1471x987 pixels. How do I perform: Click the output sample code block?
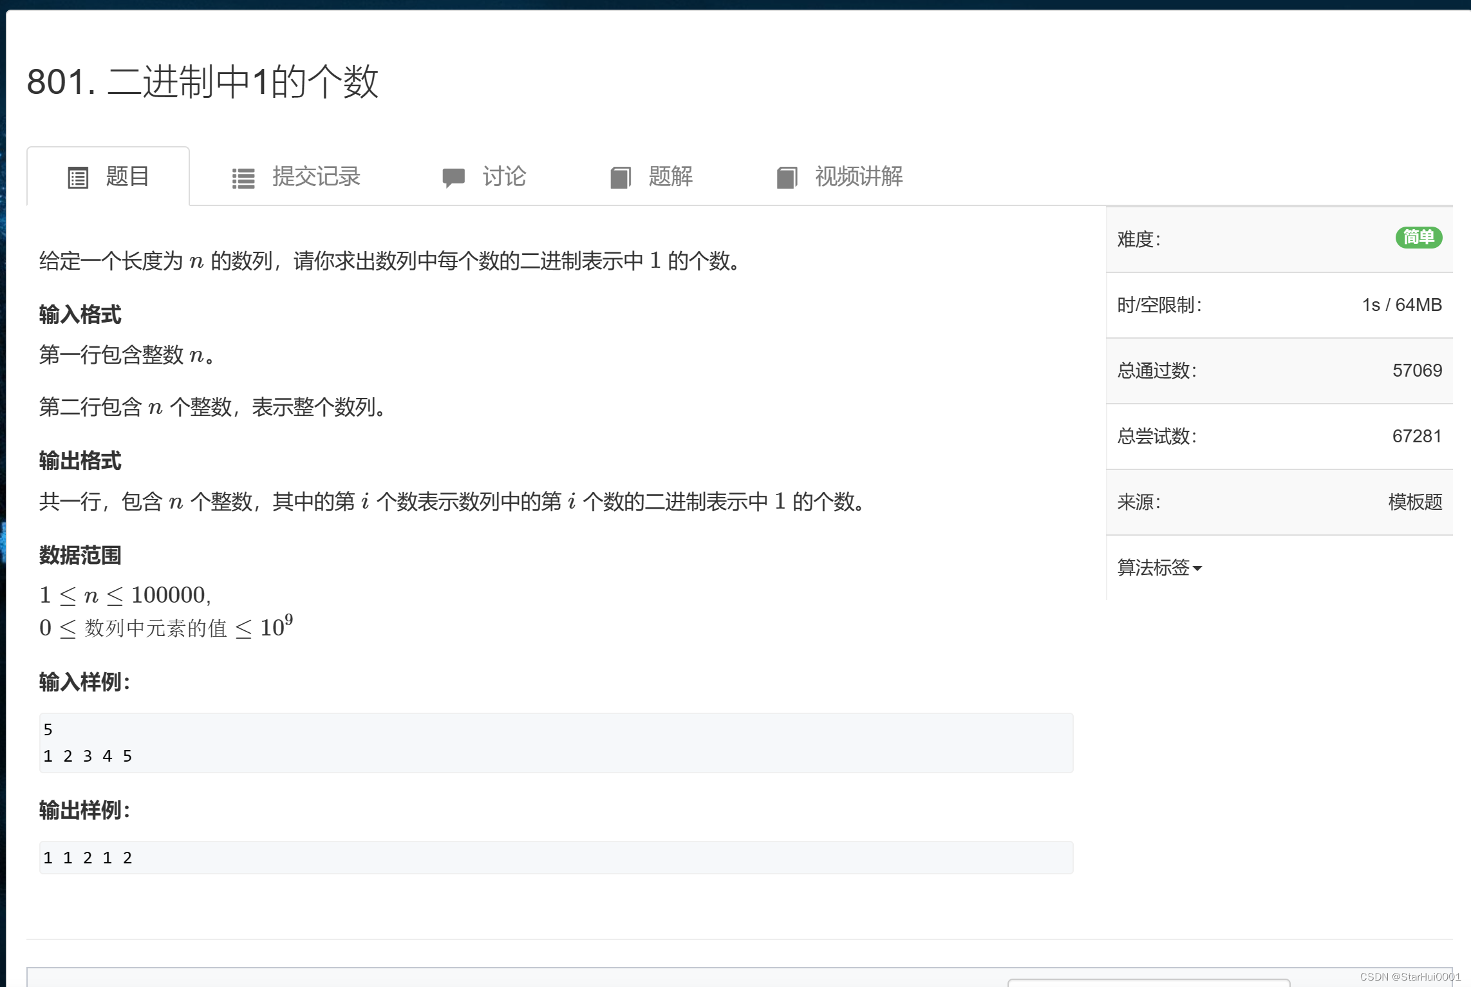(x=556, y=858)
